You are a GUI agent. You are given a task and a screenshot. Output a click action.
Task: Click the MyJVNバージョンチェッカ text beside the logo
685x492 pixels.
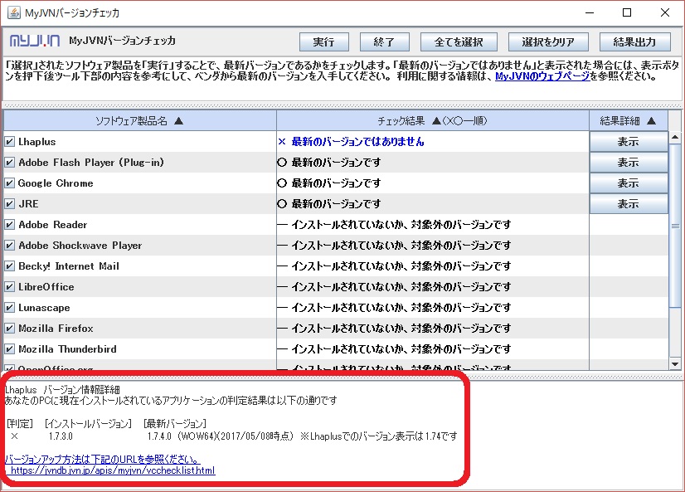[123, 41]
